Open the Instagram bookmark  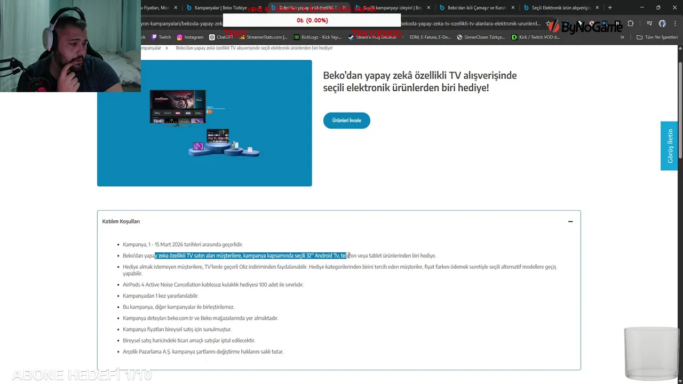point(190,37)
